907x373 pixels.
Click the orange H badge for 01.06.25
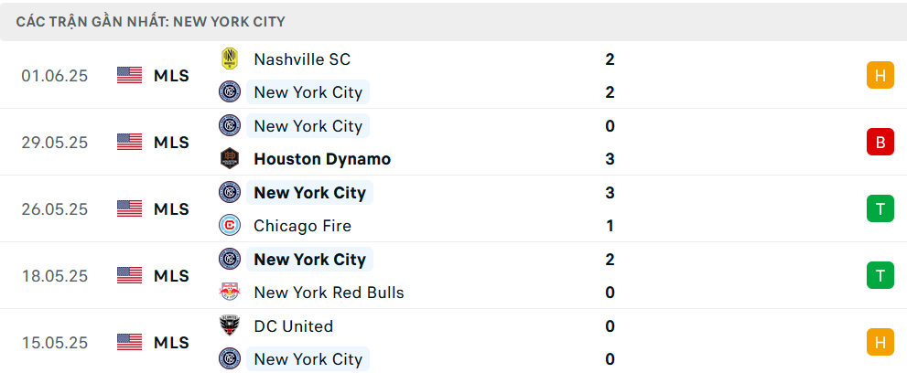pos(880,75)
